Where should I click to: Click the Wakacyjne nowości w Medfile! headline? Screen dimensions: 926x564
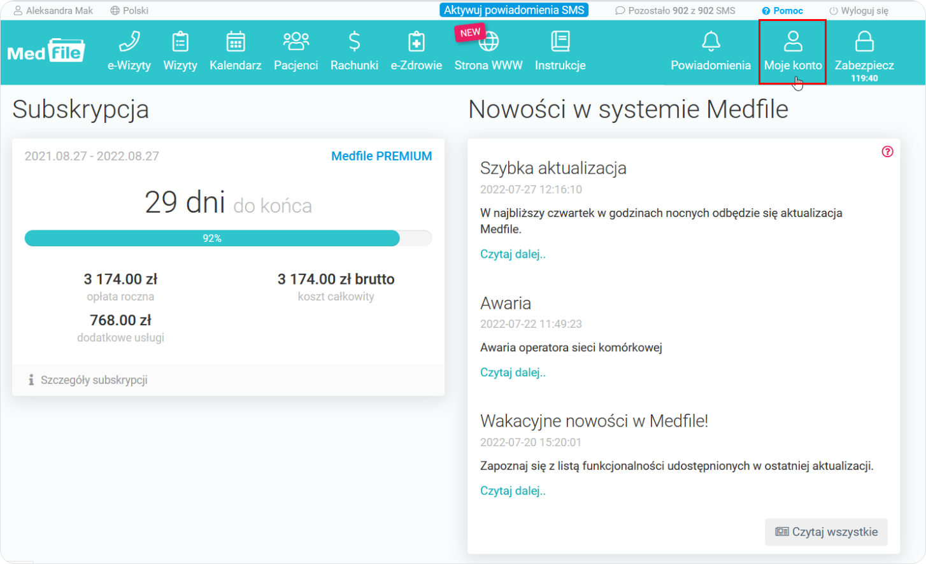tap(594, 421)
